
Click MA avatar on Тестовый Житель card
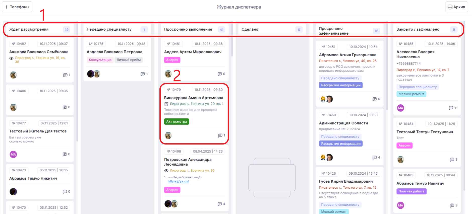click(13, 155)
